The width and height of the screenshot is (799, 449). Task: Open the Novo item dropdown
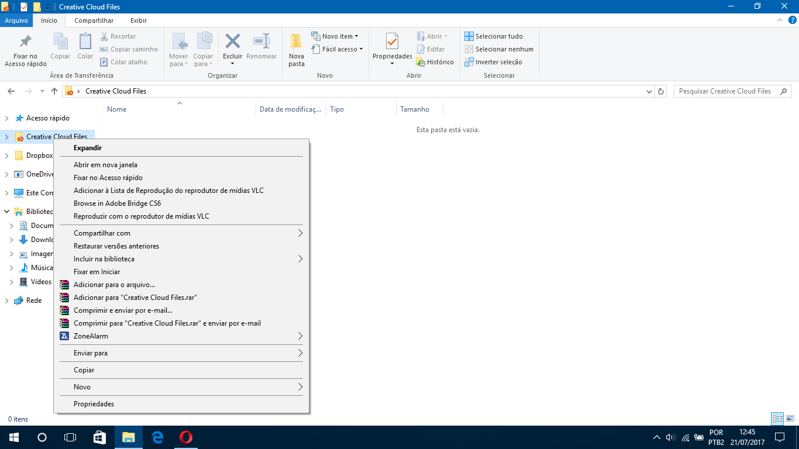(x=335, y=36)
